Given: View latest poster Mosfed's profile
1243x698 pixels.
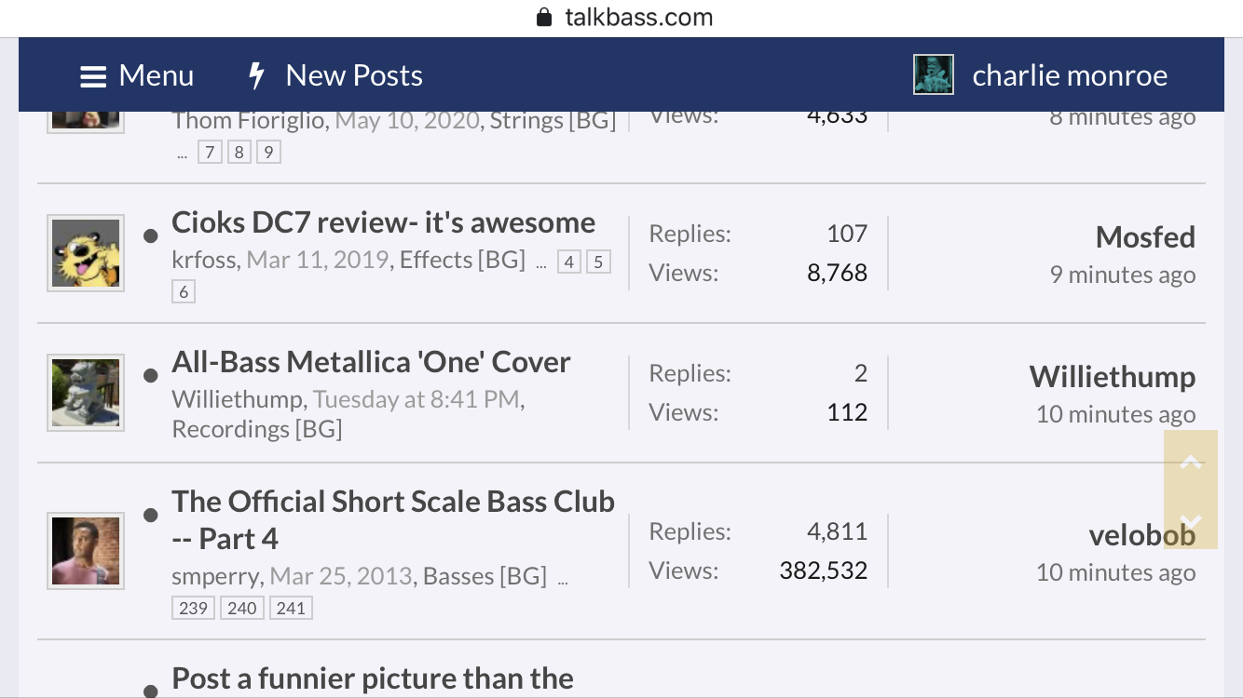Looking at the screenshot, I should [x=1145, y=237].
